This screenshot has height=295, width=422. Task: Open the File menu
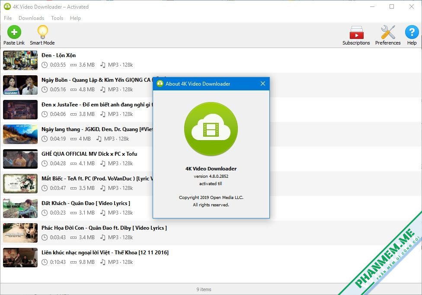(8, 18)
